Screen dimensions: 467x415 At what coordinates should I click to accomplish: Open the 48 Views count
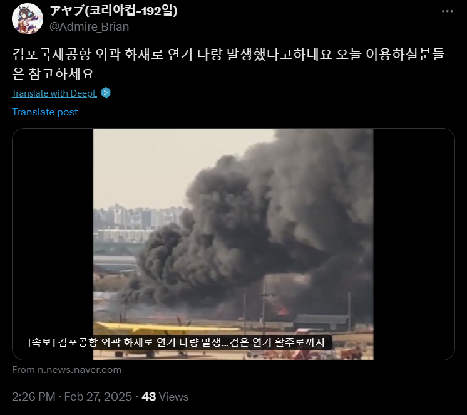pos(165,397)
